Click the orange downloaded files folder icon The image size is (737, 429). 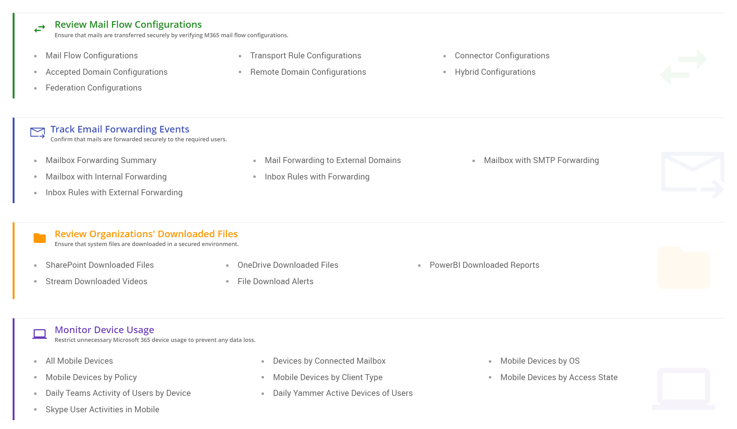click(40, 238)
